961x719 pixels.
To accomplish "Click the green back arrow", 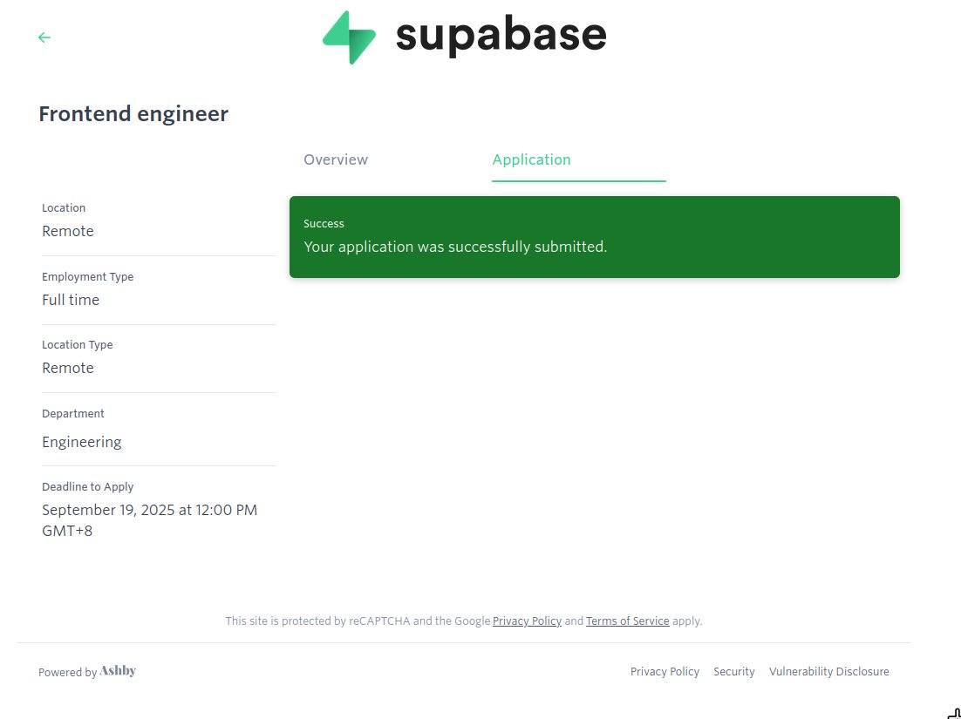I will point(44,37).
